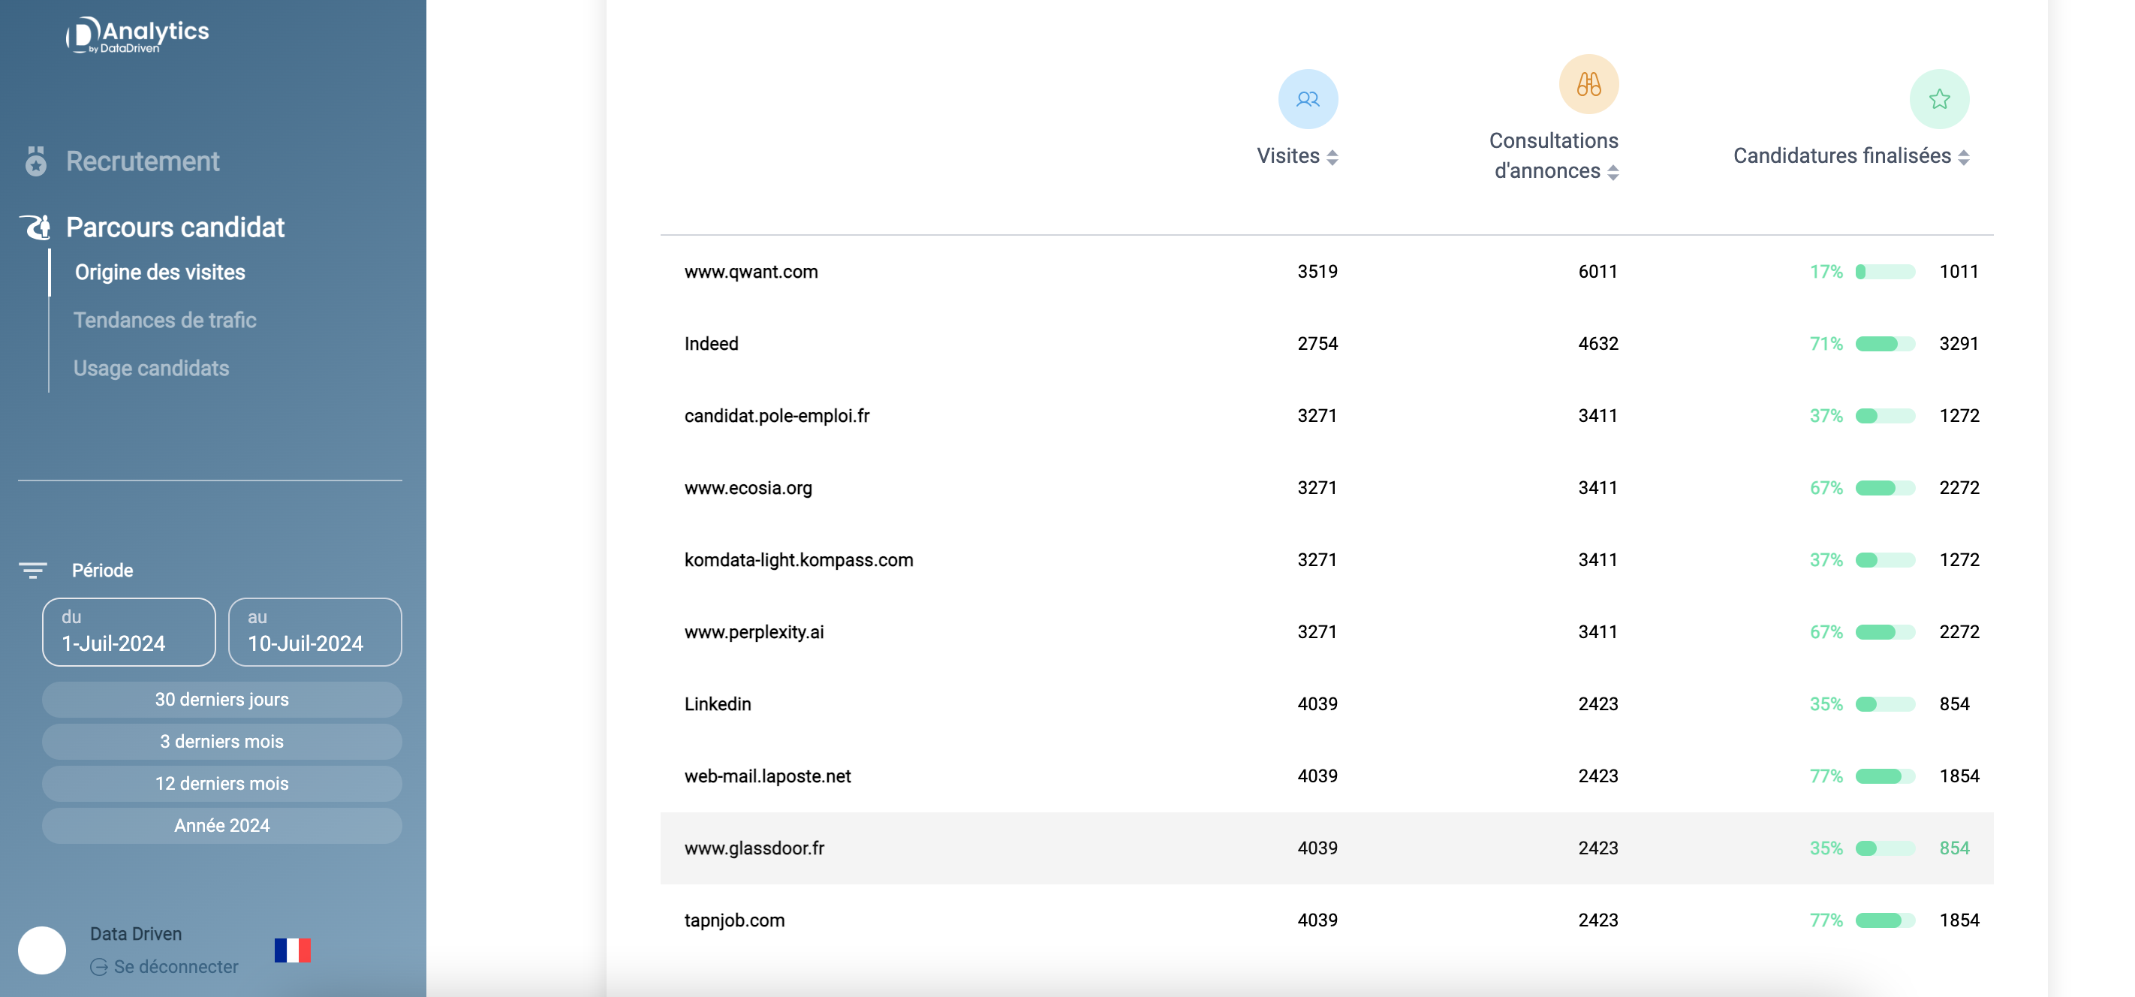Click the Recrutement medal icon
Viewport: 2135px width, 997px height.
click(x=35, y=161)
